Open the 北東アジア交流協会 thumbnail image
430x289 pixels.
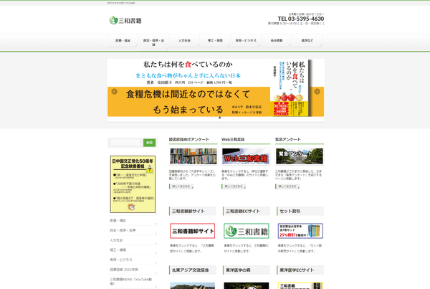click(x=193, y=285)
